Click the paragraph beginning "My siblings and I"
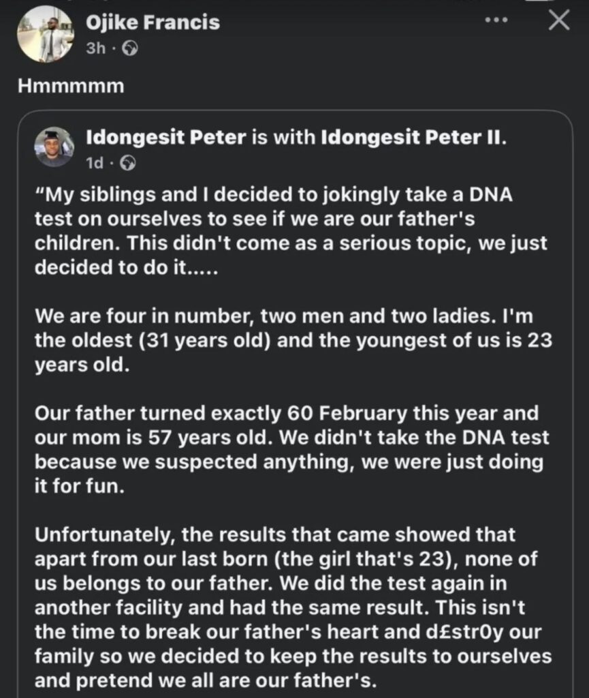The width and height of the screenshot is (589, 698). pyautogui.click(x=291, y=231)
